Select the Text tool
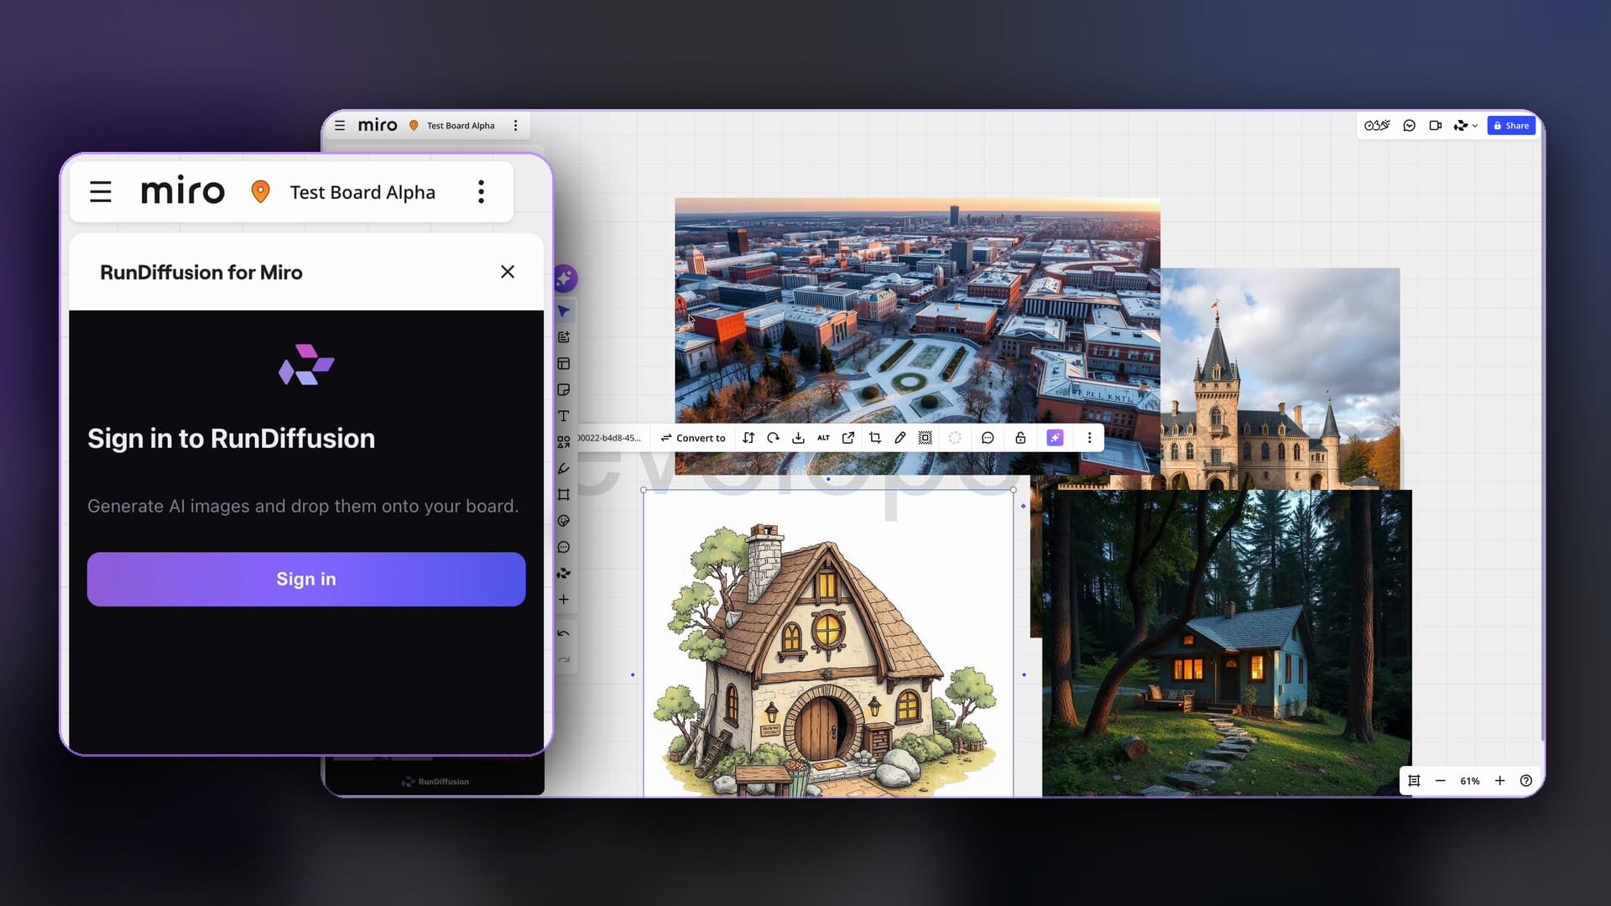The height and width of the screenshot is (906, 1611). (564, 416)
